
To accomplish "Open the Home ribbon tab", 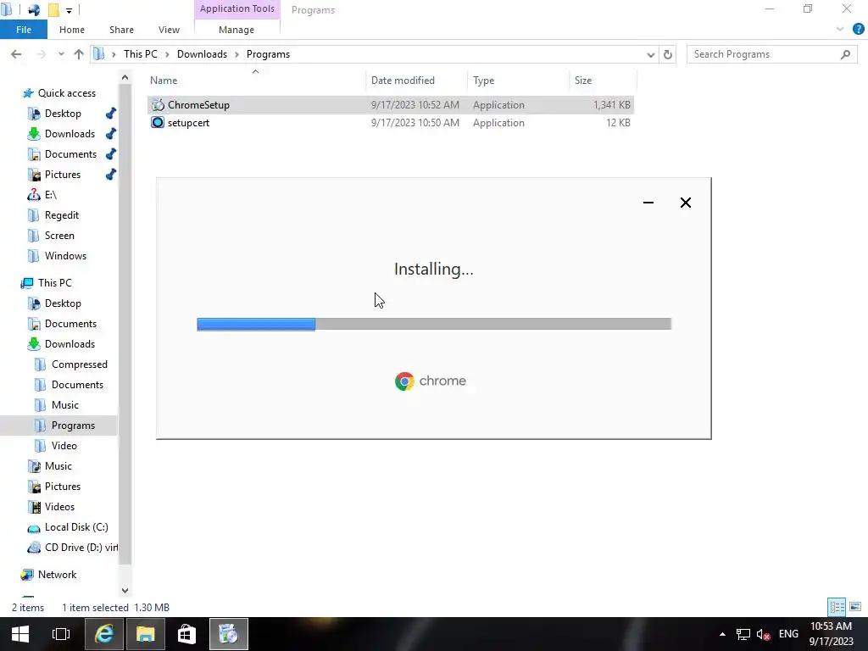I will pos(72,30).
